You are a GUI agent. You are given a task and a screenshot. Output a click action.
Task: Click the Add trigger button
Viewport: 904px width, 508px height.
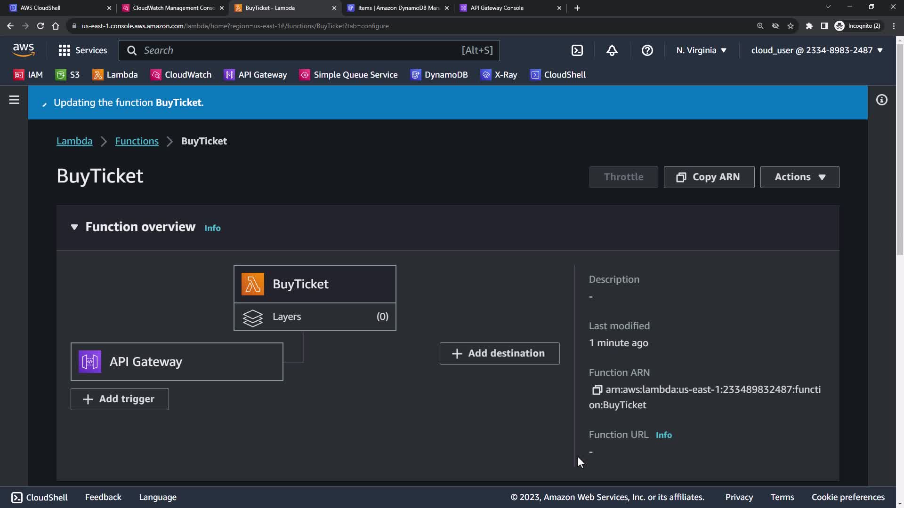(120, 399)
